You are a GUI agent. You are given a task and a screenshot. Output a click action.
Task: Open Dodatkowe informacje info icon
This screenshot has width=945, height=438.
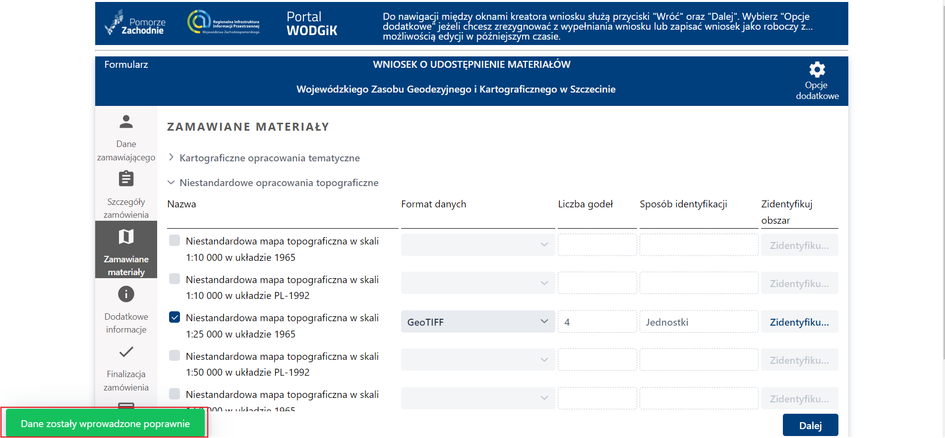[x=126, y=294]
